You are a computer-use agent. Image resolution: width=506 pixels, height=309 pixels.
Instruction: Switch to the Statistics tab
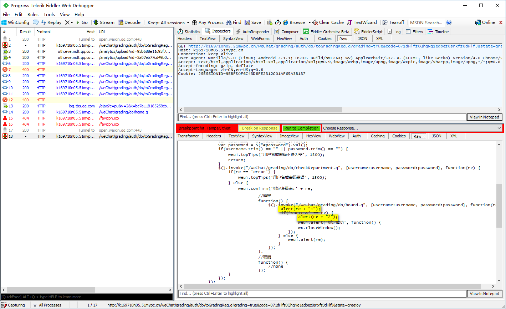point(189,32)
